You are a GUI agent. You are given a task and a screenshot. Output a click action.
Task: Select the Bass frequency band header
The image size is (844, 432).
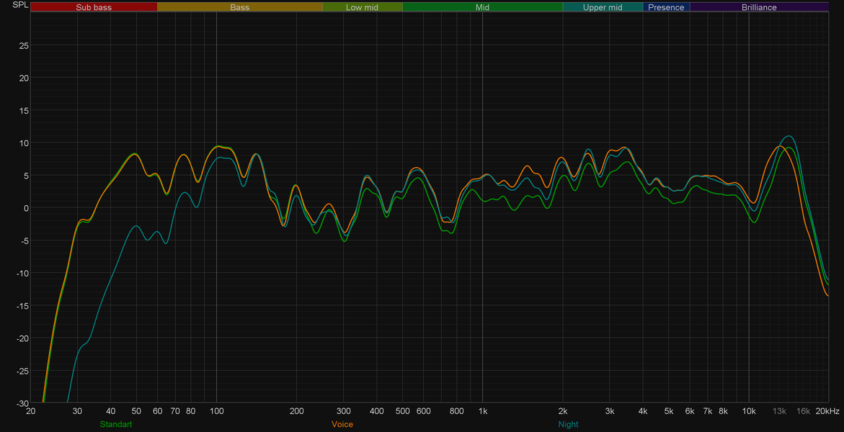[239, 7]
